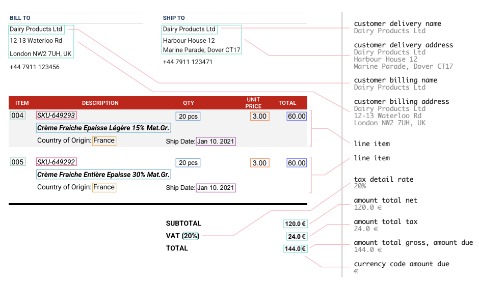479x283 pixels.
Task: Click unit price 3.00 for item 005
Action: click(x=260, y=163)
